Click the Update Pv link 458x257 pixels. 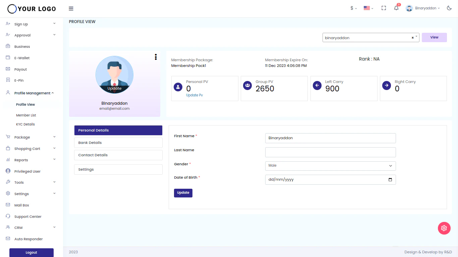coord(194,95)
